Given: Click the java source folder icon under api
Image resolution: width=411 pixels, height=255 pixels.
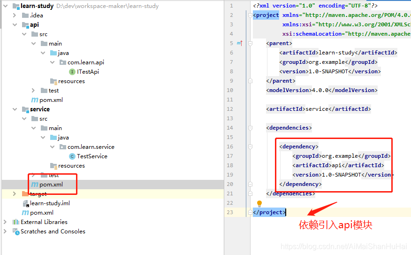Looking at the screenshot, I should 53,53.
